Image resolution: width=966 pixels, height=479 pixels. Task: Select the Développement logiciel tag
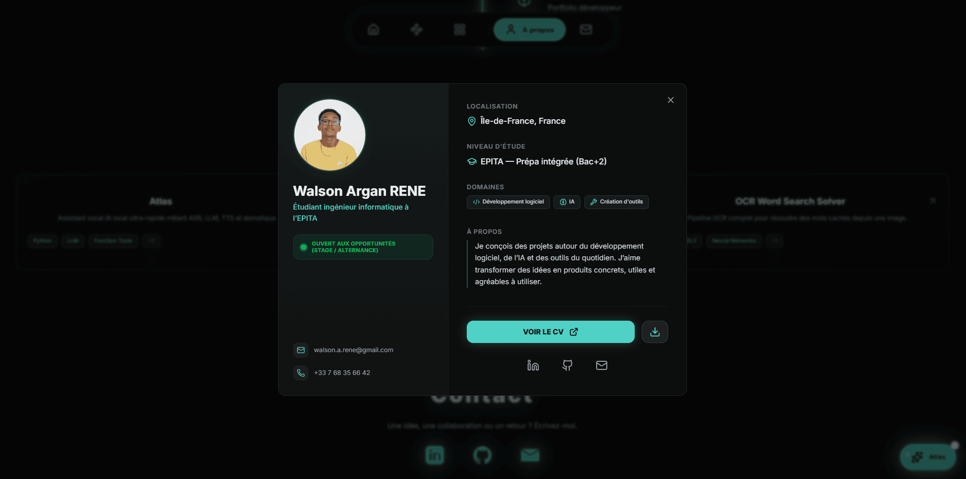(x=508, y=202)
